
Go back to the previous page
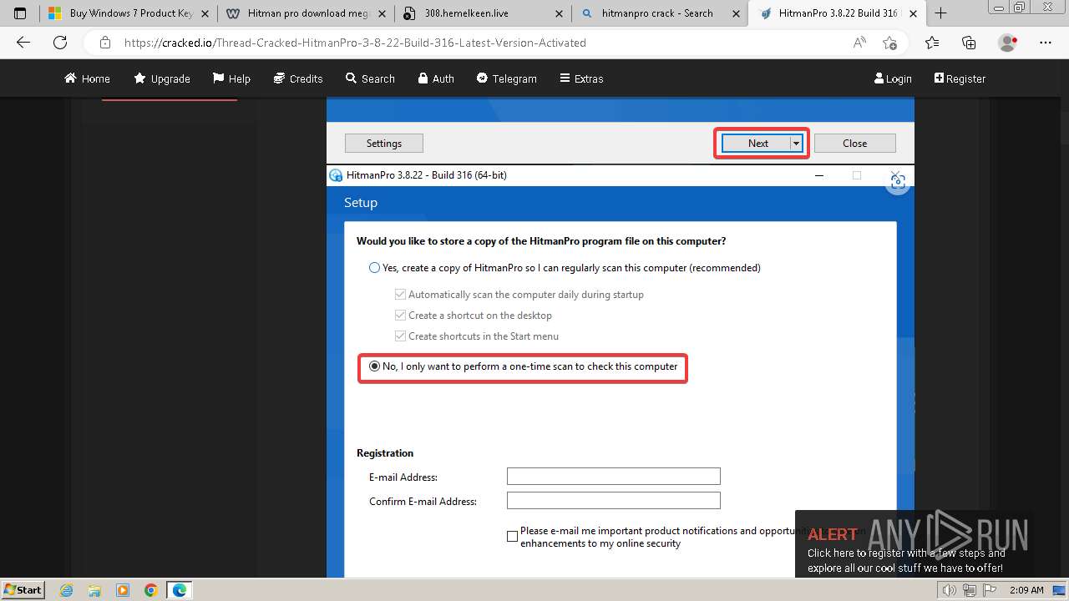23,43
